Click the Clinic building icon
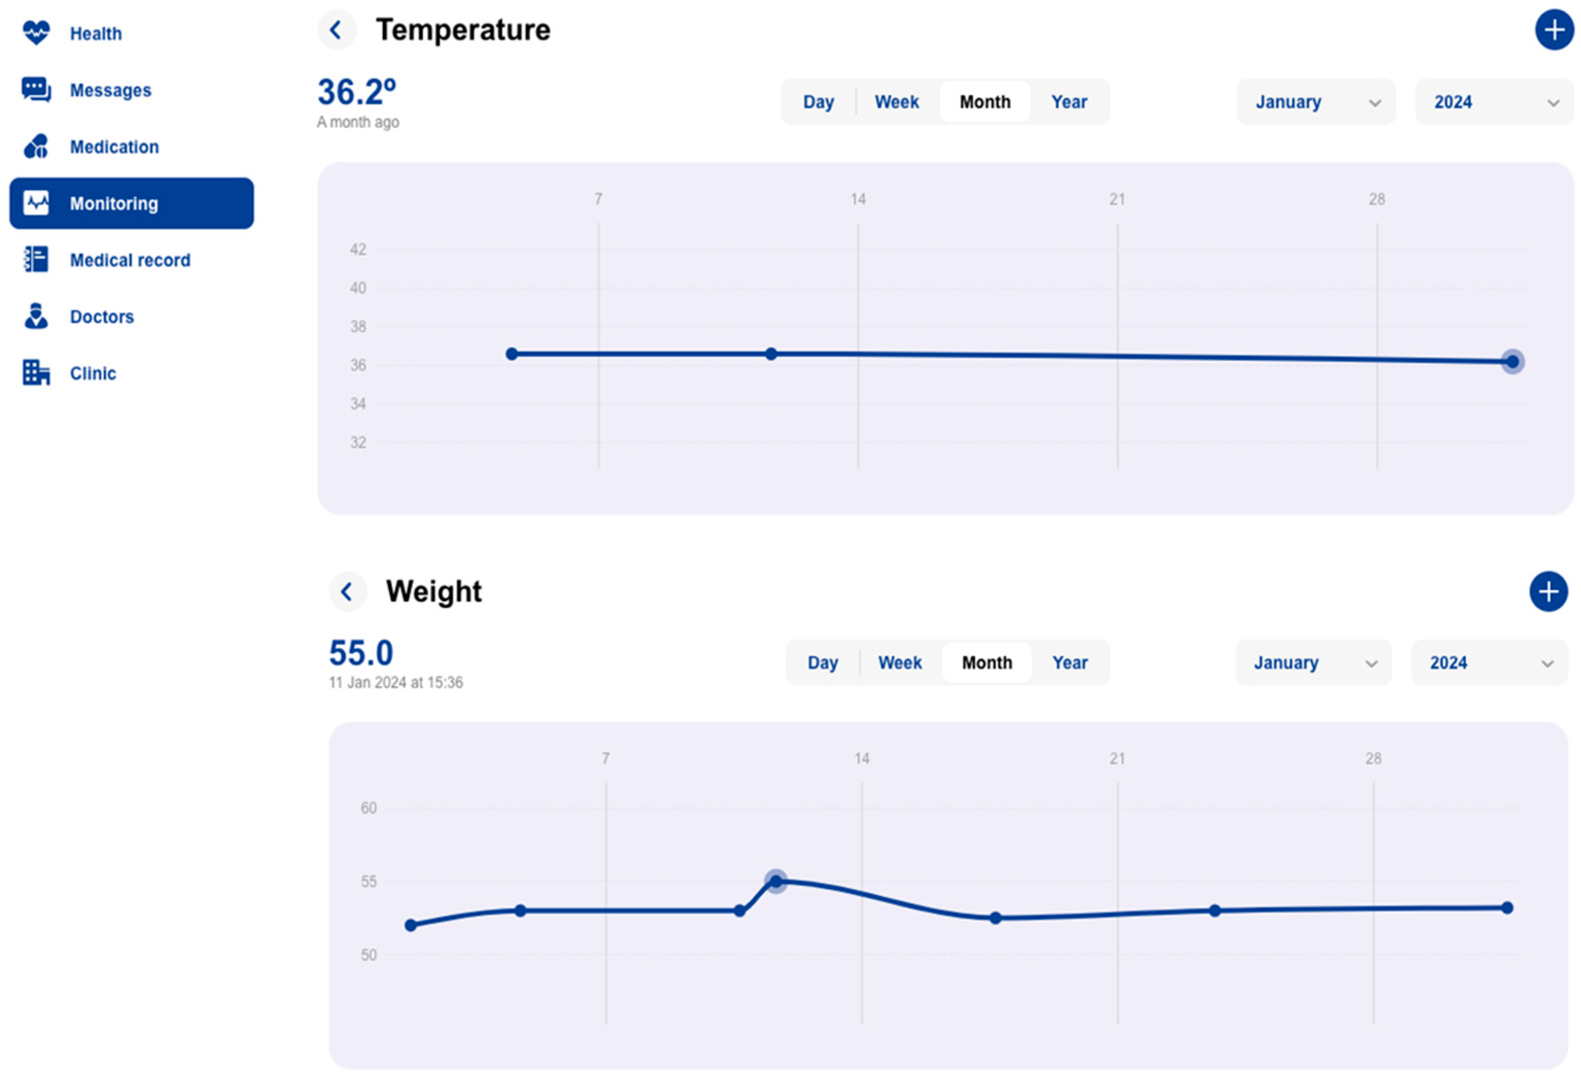 coord(36,372)
